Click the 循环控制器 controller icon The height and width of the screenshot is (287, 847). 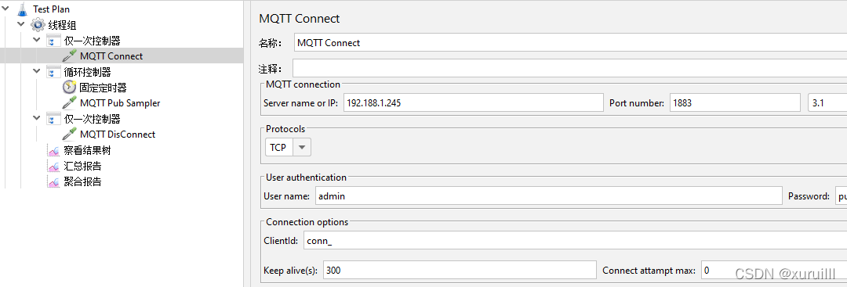[x=53, y=72]
